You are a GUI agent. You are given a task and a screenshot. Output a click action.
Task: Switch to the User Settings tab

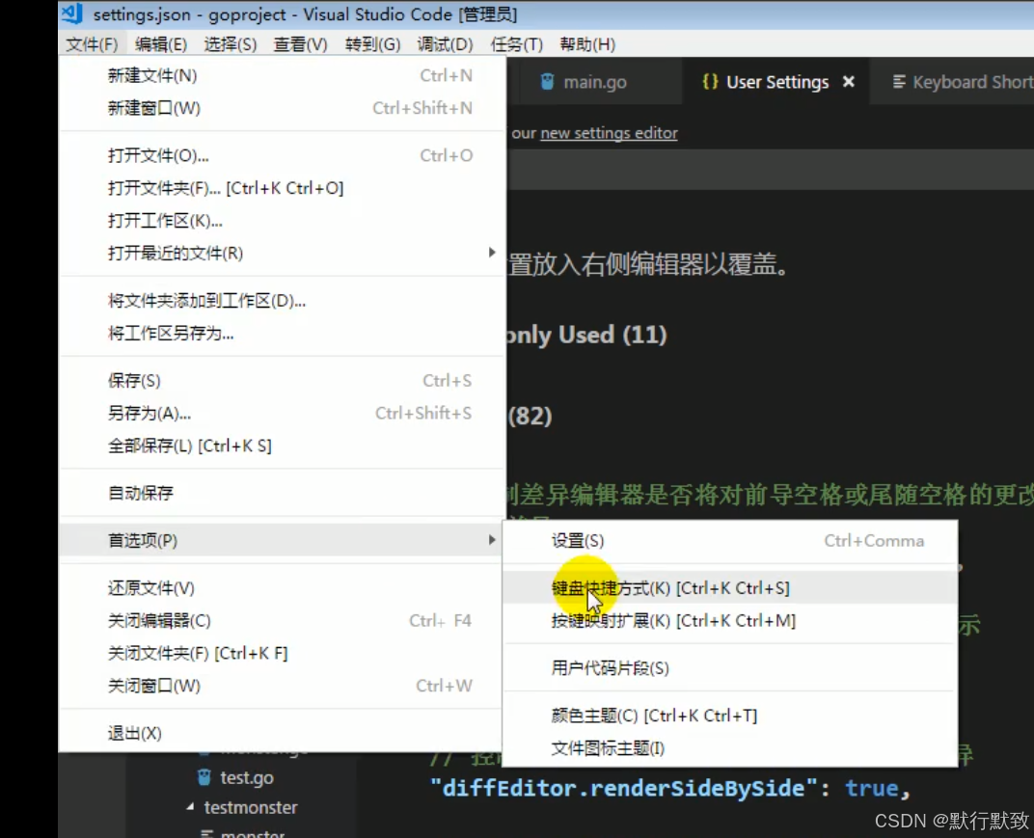tap(775, 82)
